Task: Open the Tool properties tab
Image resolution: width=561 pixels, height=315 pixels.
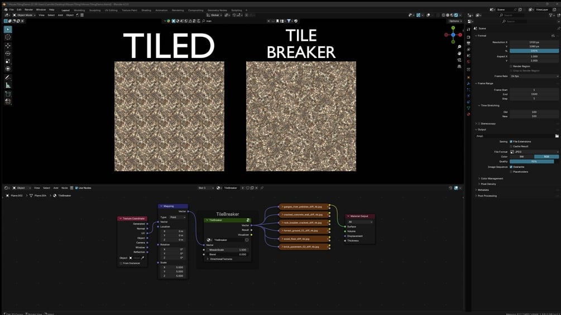Action: [x=468, y=30]
